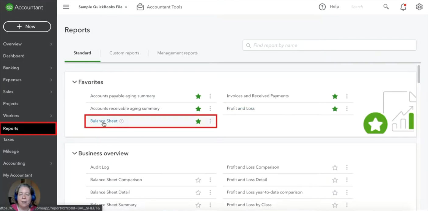Unfavorite Accounts payable aging summary star

(198, 96)
